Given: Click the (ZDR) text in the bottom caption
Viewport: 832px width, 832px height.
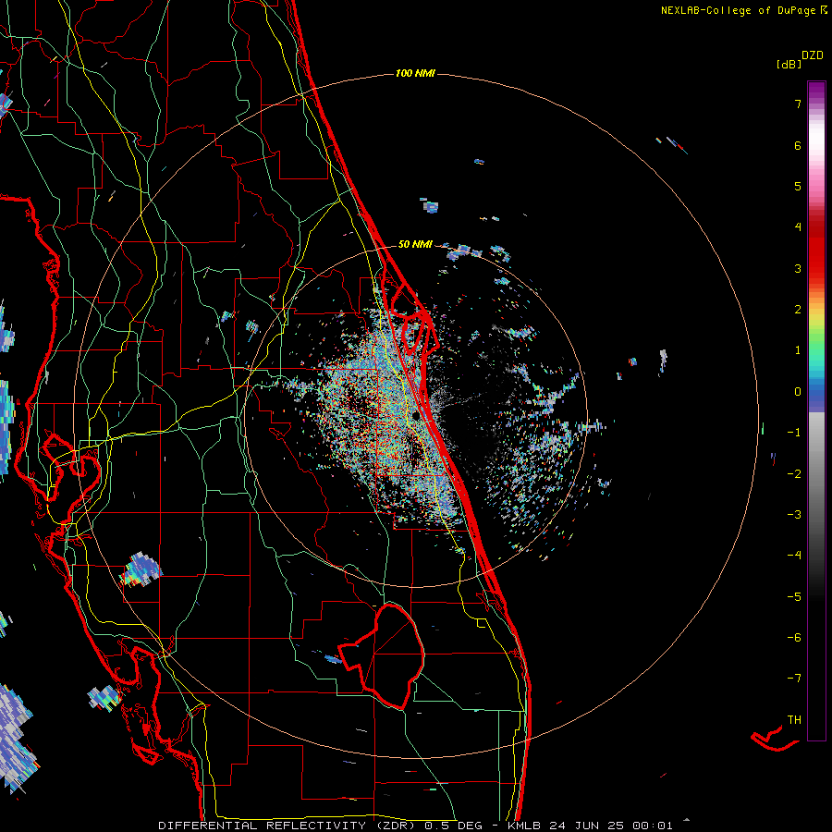Looking at the screenshot, I should pos(396,826).
